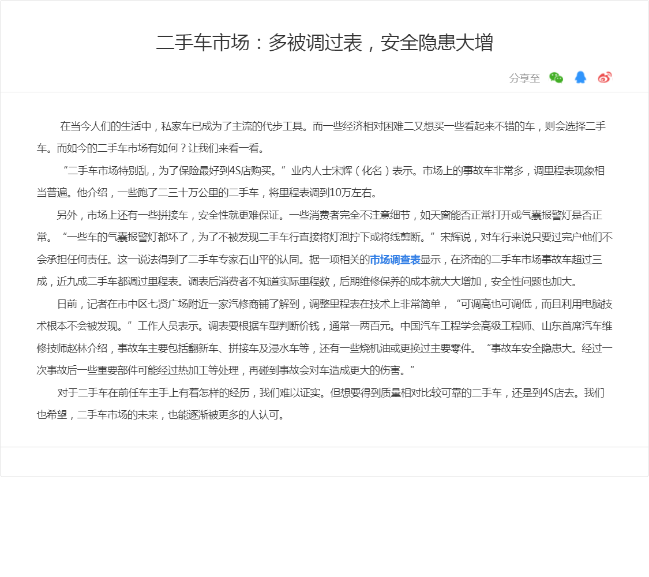Share the article to Weibo

(605, 77)
